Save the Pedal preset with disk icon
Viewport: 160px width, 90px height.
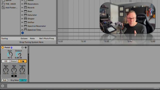(x=25, y=47)
